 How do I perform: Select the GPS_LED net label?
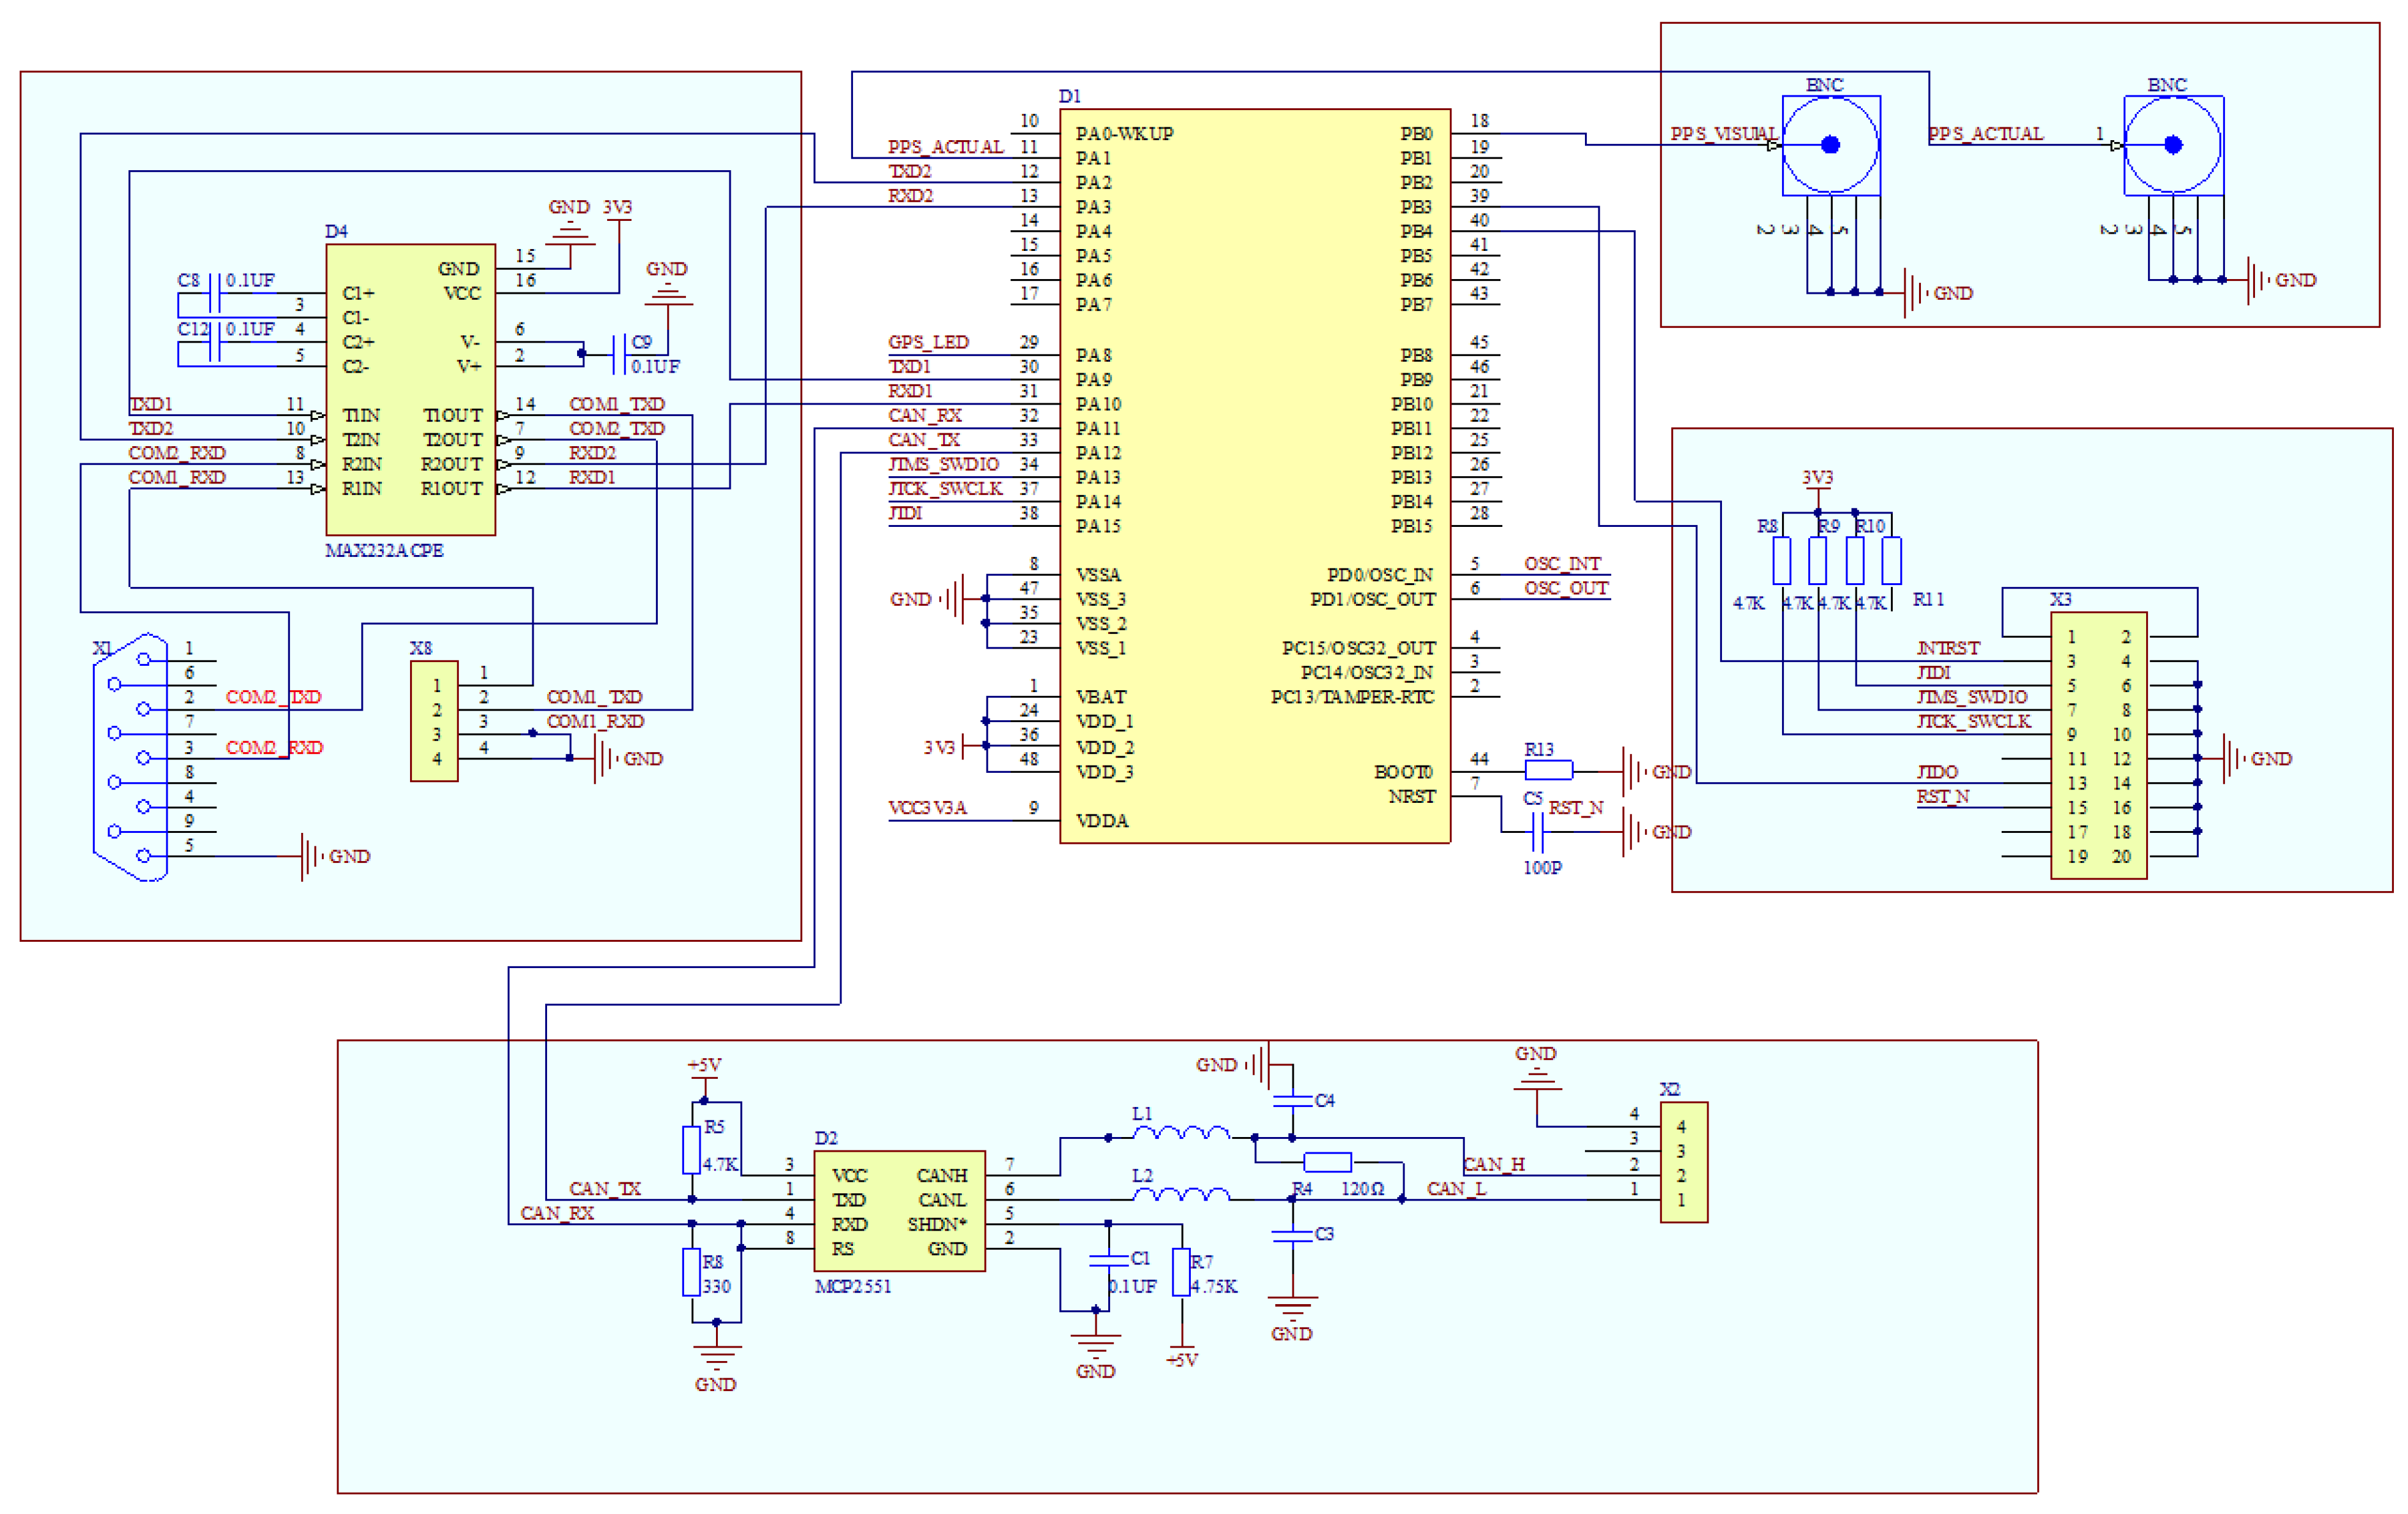928,342
